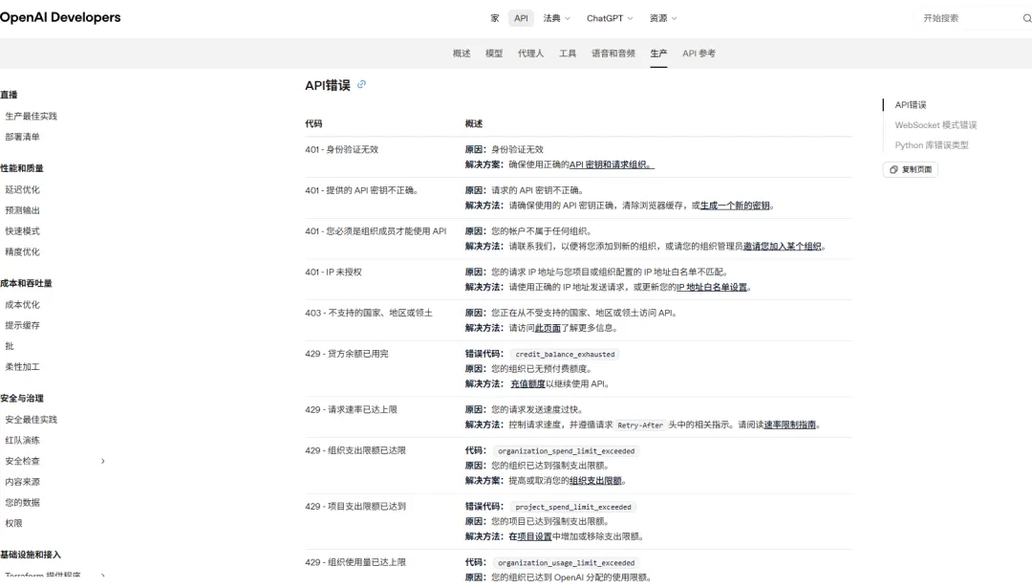Open 生产最佳实践 in the sidebar
The image size is (1032, 588).
pyautogui.click(x=31, y=116)
